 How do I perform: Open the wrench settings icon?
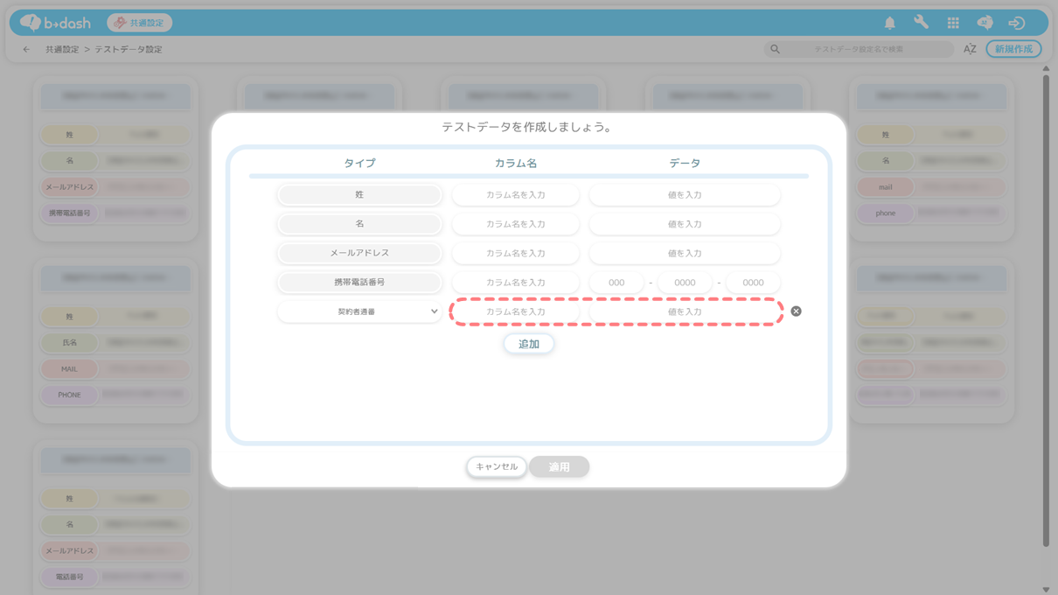click(x=921, y=23)
